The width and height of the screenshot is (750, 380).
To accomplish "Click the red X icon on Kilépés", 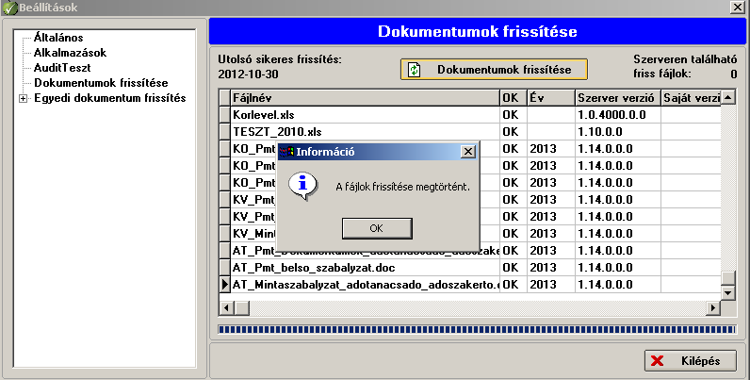I will 658,361.
